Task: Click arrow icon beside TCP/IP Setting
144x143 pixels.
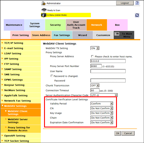Action: [2, 43]
